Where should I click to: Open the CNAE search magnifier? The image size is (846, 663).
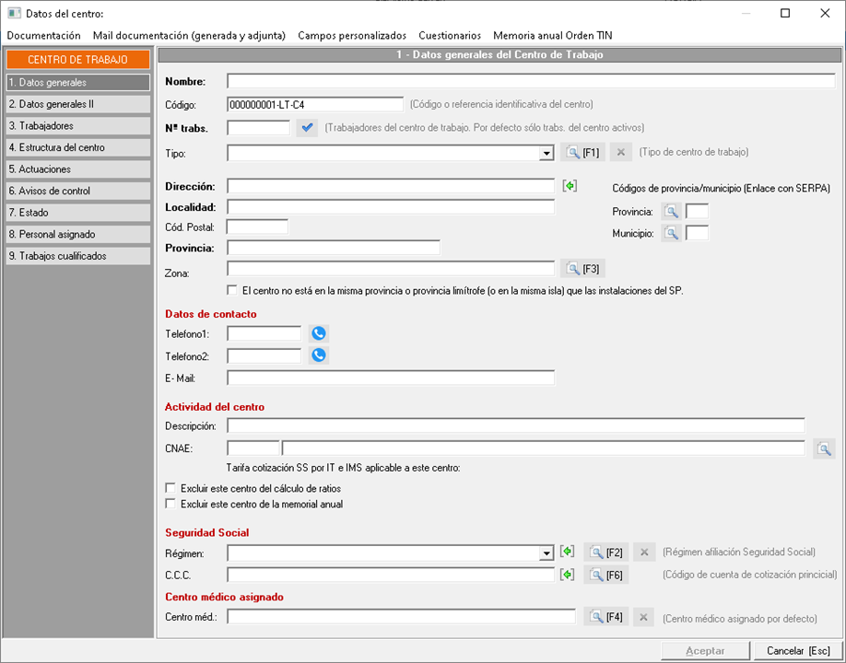[824, 449]
